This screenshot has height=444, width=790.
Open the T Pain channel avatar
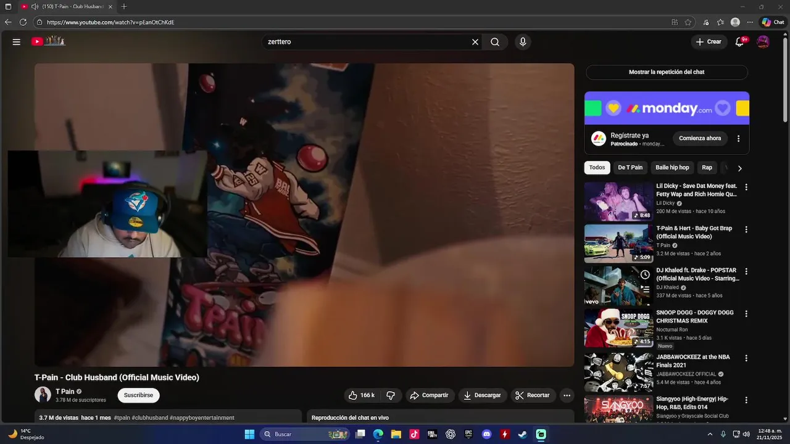click(x=43, y=395)
